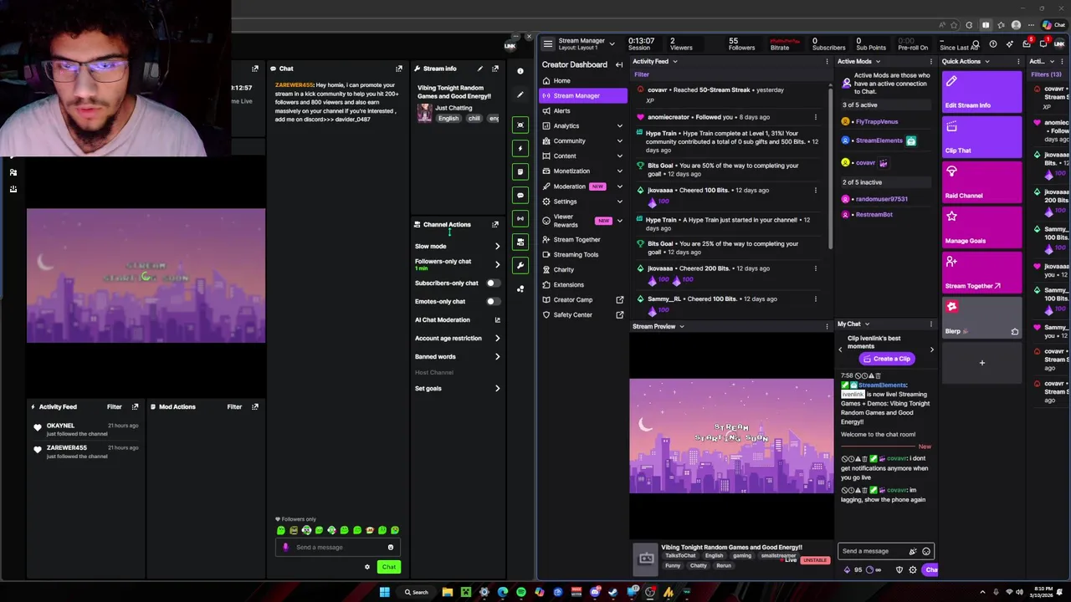Open the Home page in Creator Dashboard

click(582, 81)
